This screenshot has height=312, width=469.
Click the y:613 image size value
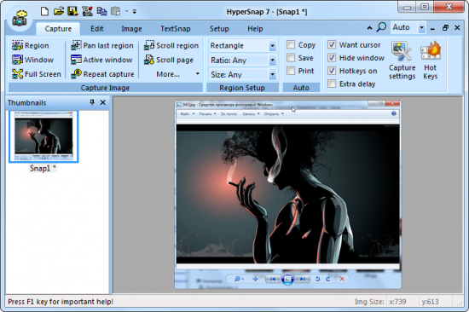[430, 302]
